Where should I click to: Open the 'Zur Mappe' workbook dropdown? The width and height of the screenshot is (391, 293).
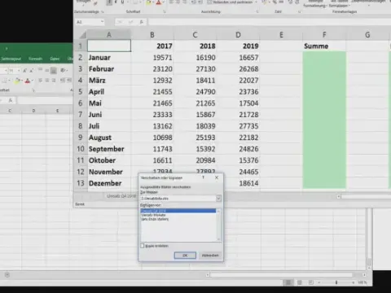(x=218, y=199)
